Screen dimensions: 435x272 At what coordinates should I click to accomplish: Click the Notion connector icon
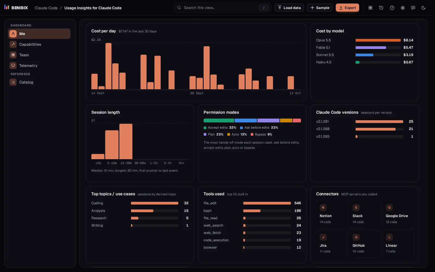click(323, 208)
